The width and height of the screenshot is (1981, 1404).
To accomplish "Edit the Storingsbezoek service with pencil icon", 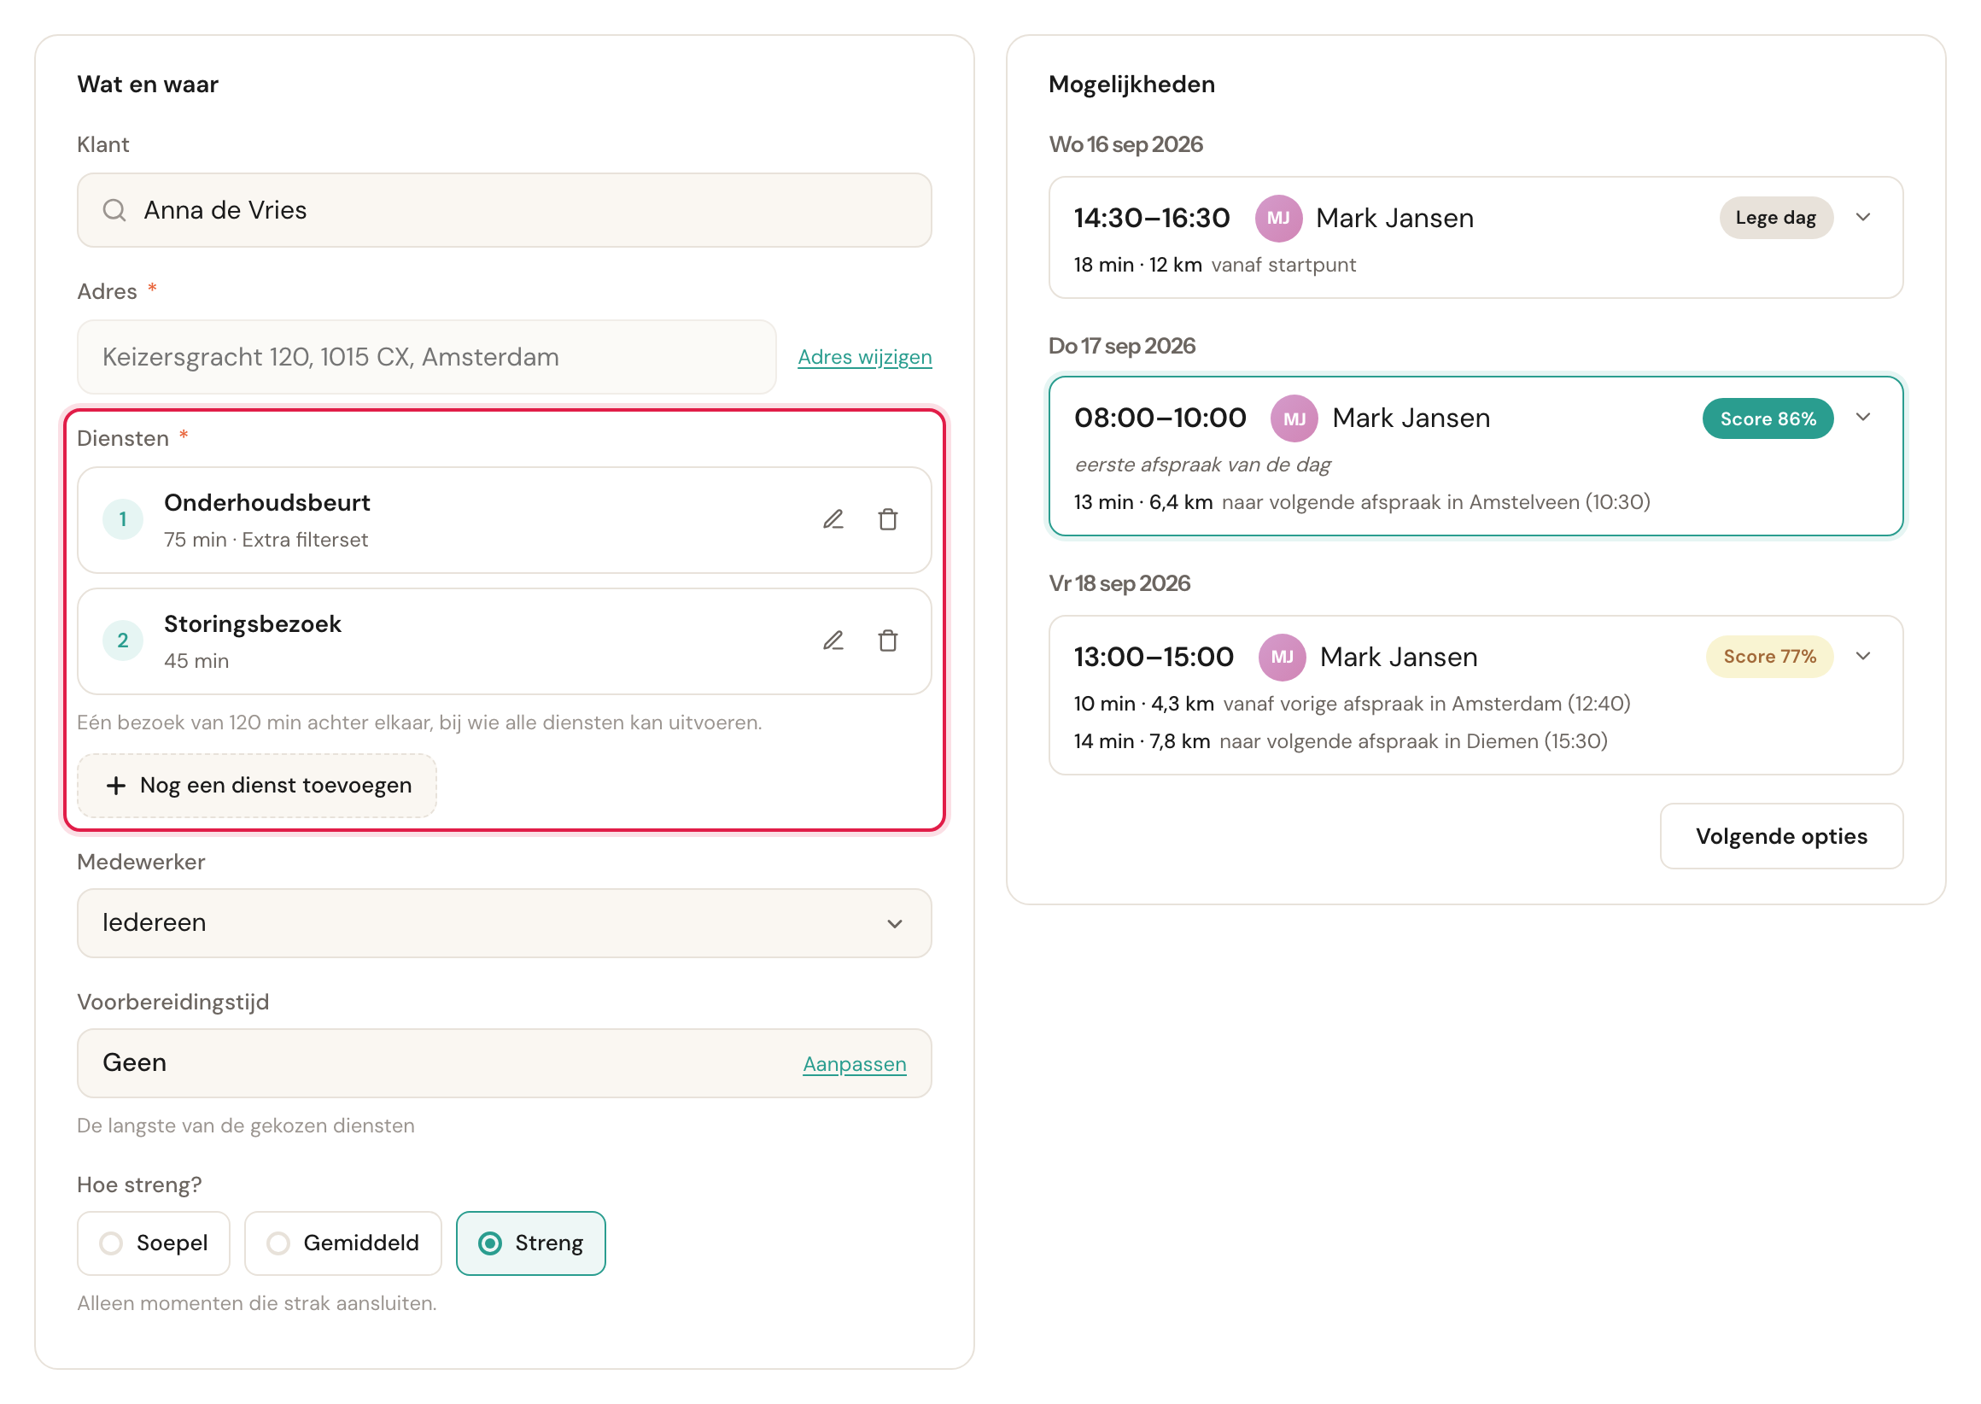I will 833,640.
